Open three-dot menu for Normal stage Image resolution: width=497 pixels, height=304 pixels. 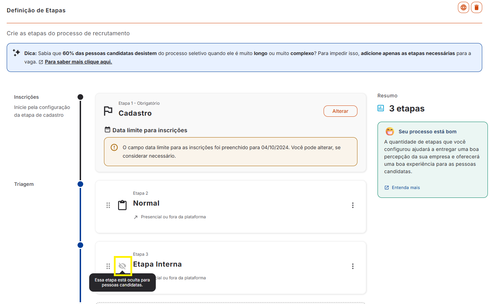click(x=352, y=205)
